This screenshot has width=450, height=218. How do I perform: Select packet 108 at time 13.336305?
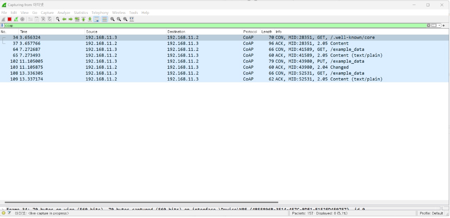point(224,73)
